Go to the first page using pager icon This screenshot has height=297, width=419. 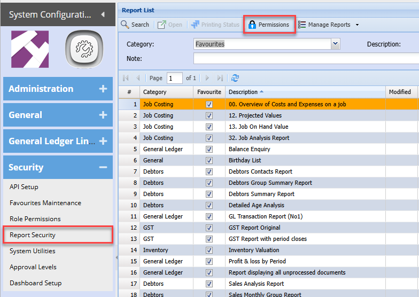pyautogui.click(x=126, y=78)
